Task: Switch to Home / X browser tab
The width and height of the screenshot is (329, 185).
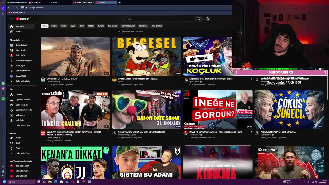Action: [x=61, y=2]
